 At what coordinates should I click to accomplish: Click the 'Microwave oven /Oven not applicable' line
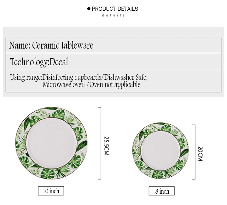[x=91, y=85]
